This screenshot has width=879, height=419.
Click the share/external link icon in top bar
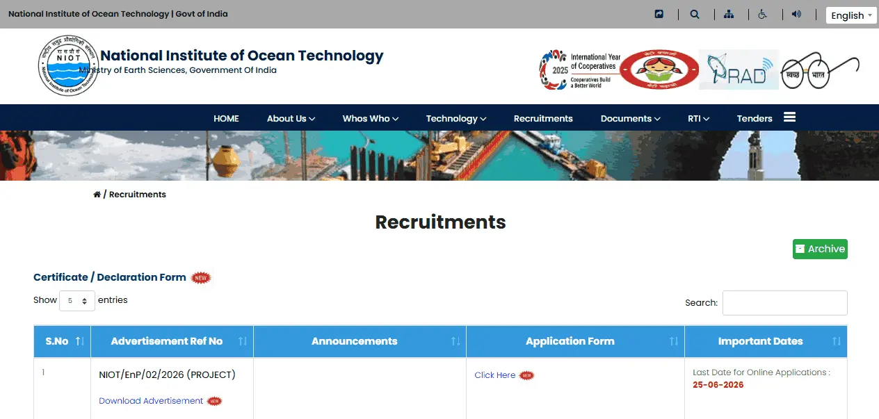(x=659, y=14)
